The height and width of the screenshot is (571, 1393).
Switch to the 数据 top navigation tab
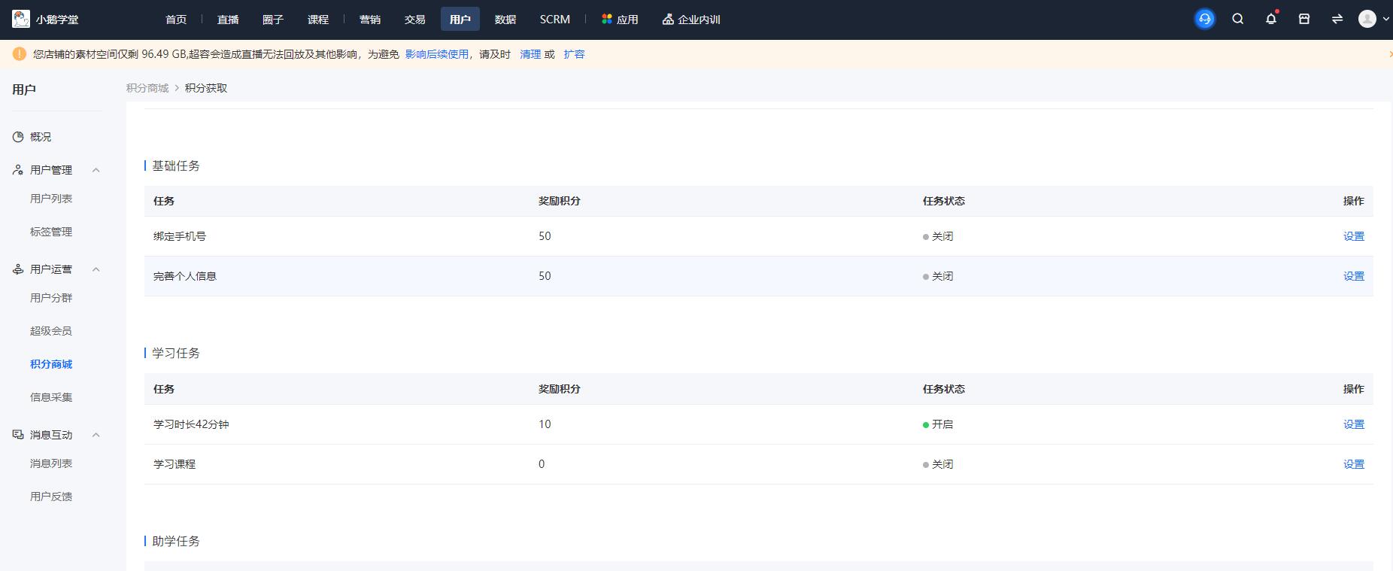505,20
